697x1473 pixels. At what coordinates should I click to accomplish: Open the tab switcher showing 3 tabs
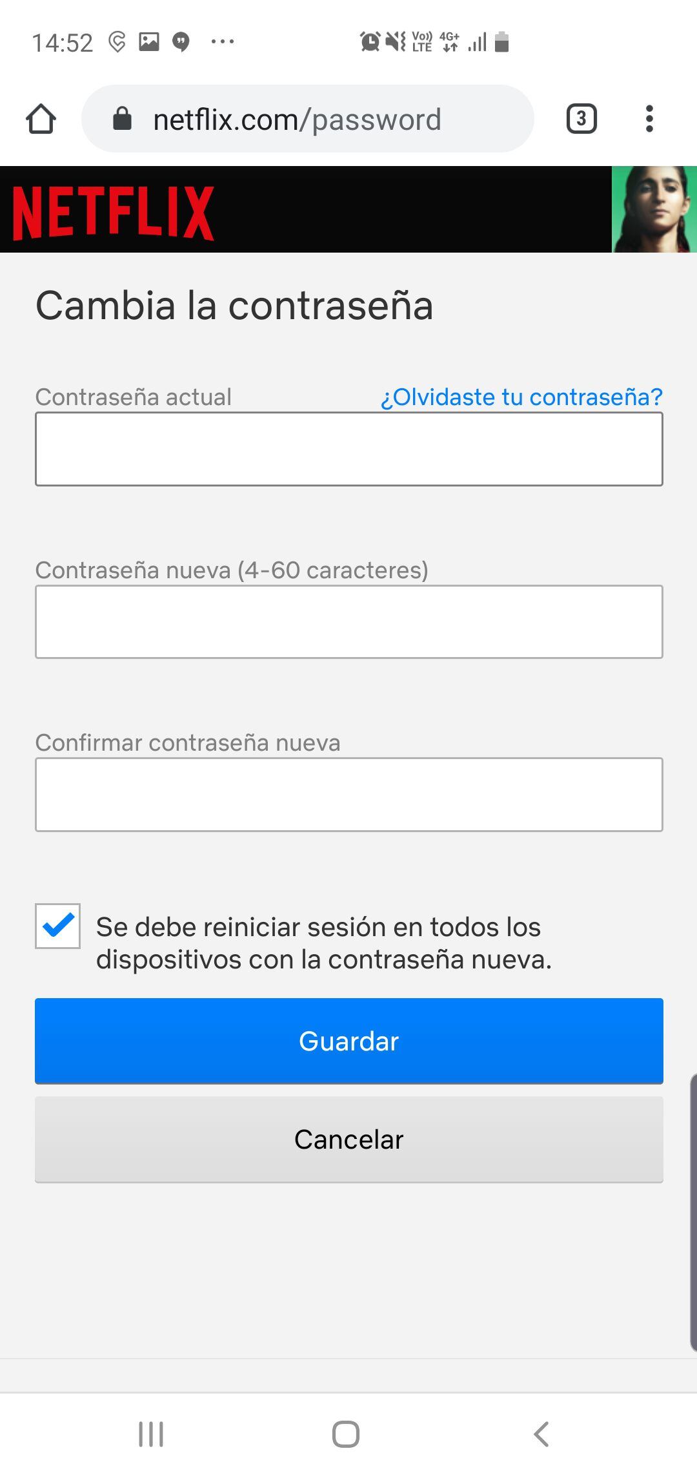pyautogui.click(x=581, y=119)
